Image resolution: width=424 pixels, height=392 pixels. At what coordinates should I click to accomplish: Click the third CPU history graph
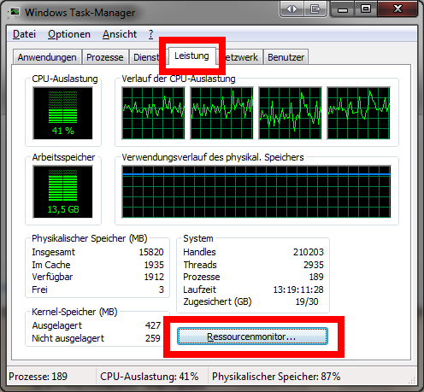coord(290,114)
